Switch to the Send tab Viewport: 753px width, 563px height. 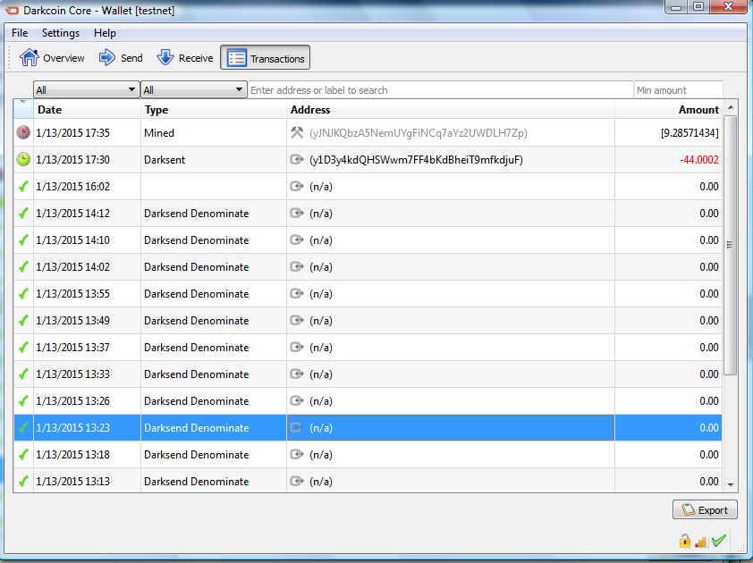pos(121,58)
